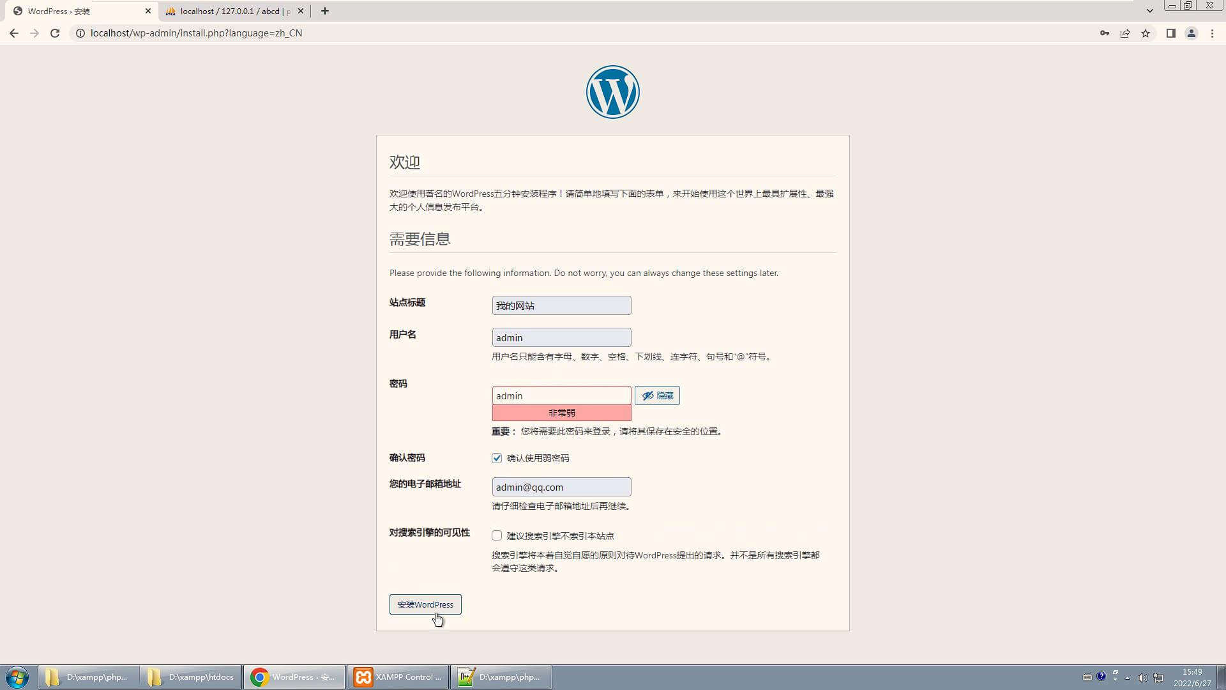
Task: Click the 欢迎 heading
Action: pos(405,162)
